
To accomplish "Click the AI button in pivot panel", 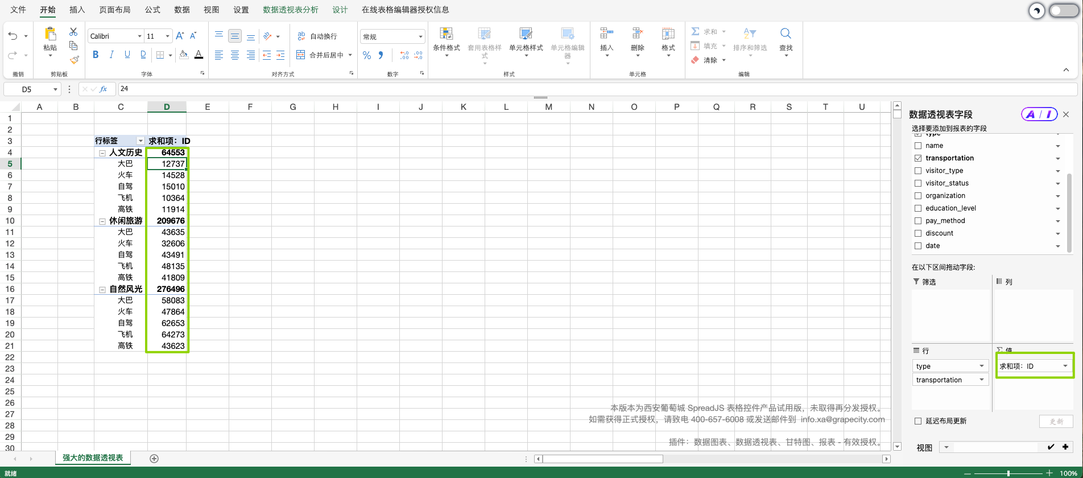I will (1039, 114).
